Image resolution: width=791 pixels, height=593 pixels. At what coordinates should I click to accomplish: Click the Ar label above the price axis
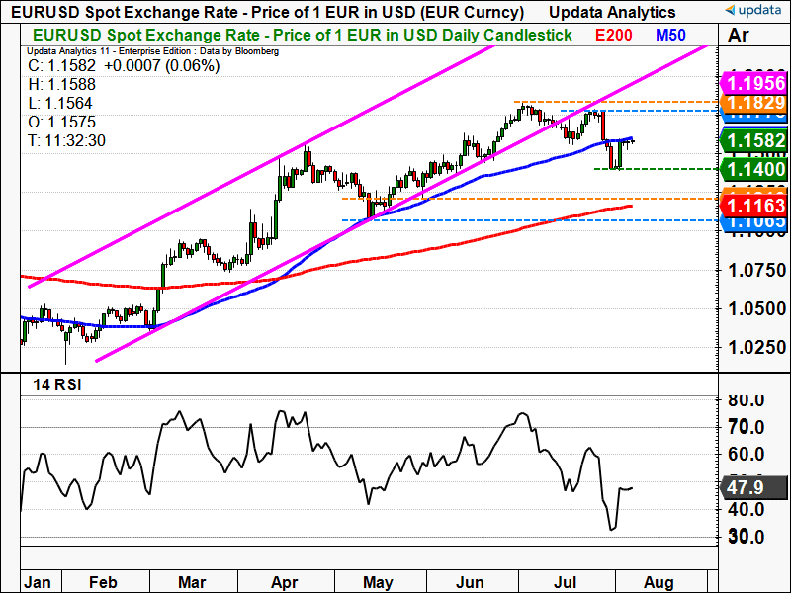click(739, 35)
